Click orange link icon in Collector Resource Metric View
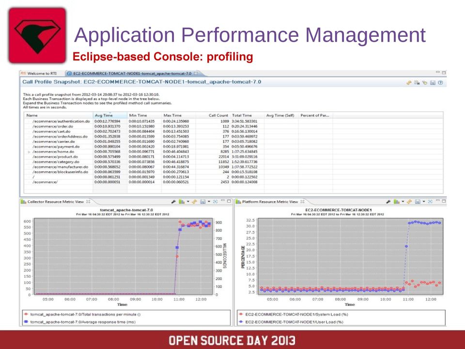Viewport: 465px width, 349px height. [195, 202]
